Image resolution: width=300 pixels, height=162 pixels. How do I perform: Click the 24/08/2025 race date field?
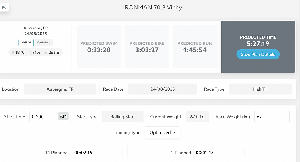tap(163, 89)
